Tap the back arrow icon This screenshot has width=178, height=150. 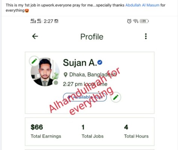tap(35, 36)
